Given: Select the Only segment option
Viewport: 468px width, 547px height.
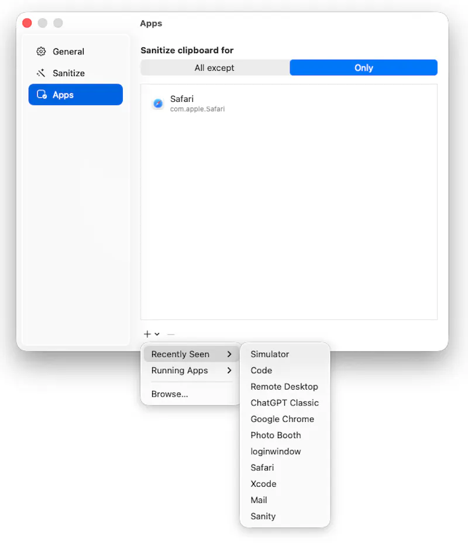Looking at the screenshot, I should 363,68.
